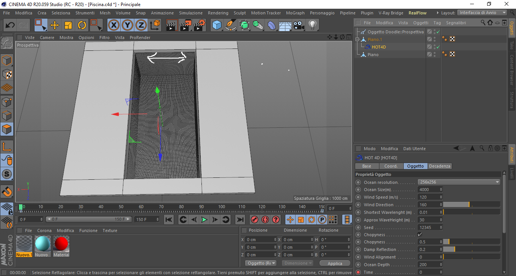Click the home icon in the Object Manager
The height and width of the screenshot is (276, 516).
[x=490, y=23]
